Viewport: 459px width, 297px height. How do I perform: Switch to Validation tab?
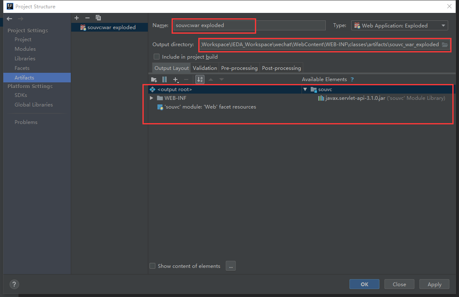pyautogui.click(x=205, y=68)
